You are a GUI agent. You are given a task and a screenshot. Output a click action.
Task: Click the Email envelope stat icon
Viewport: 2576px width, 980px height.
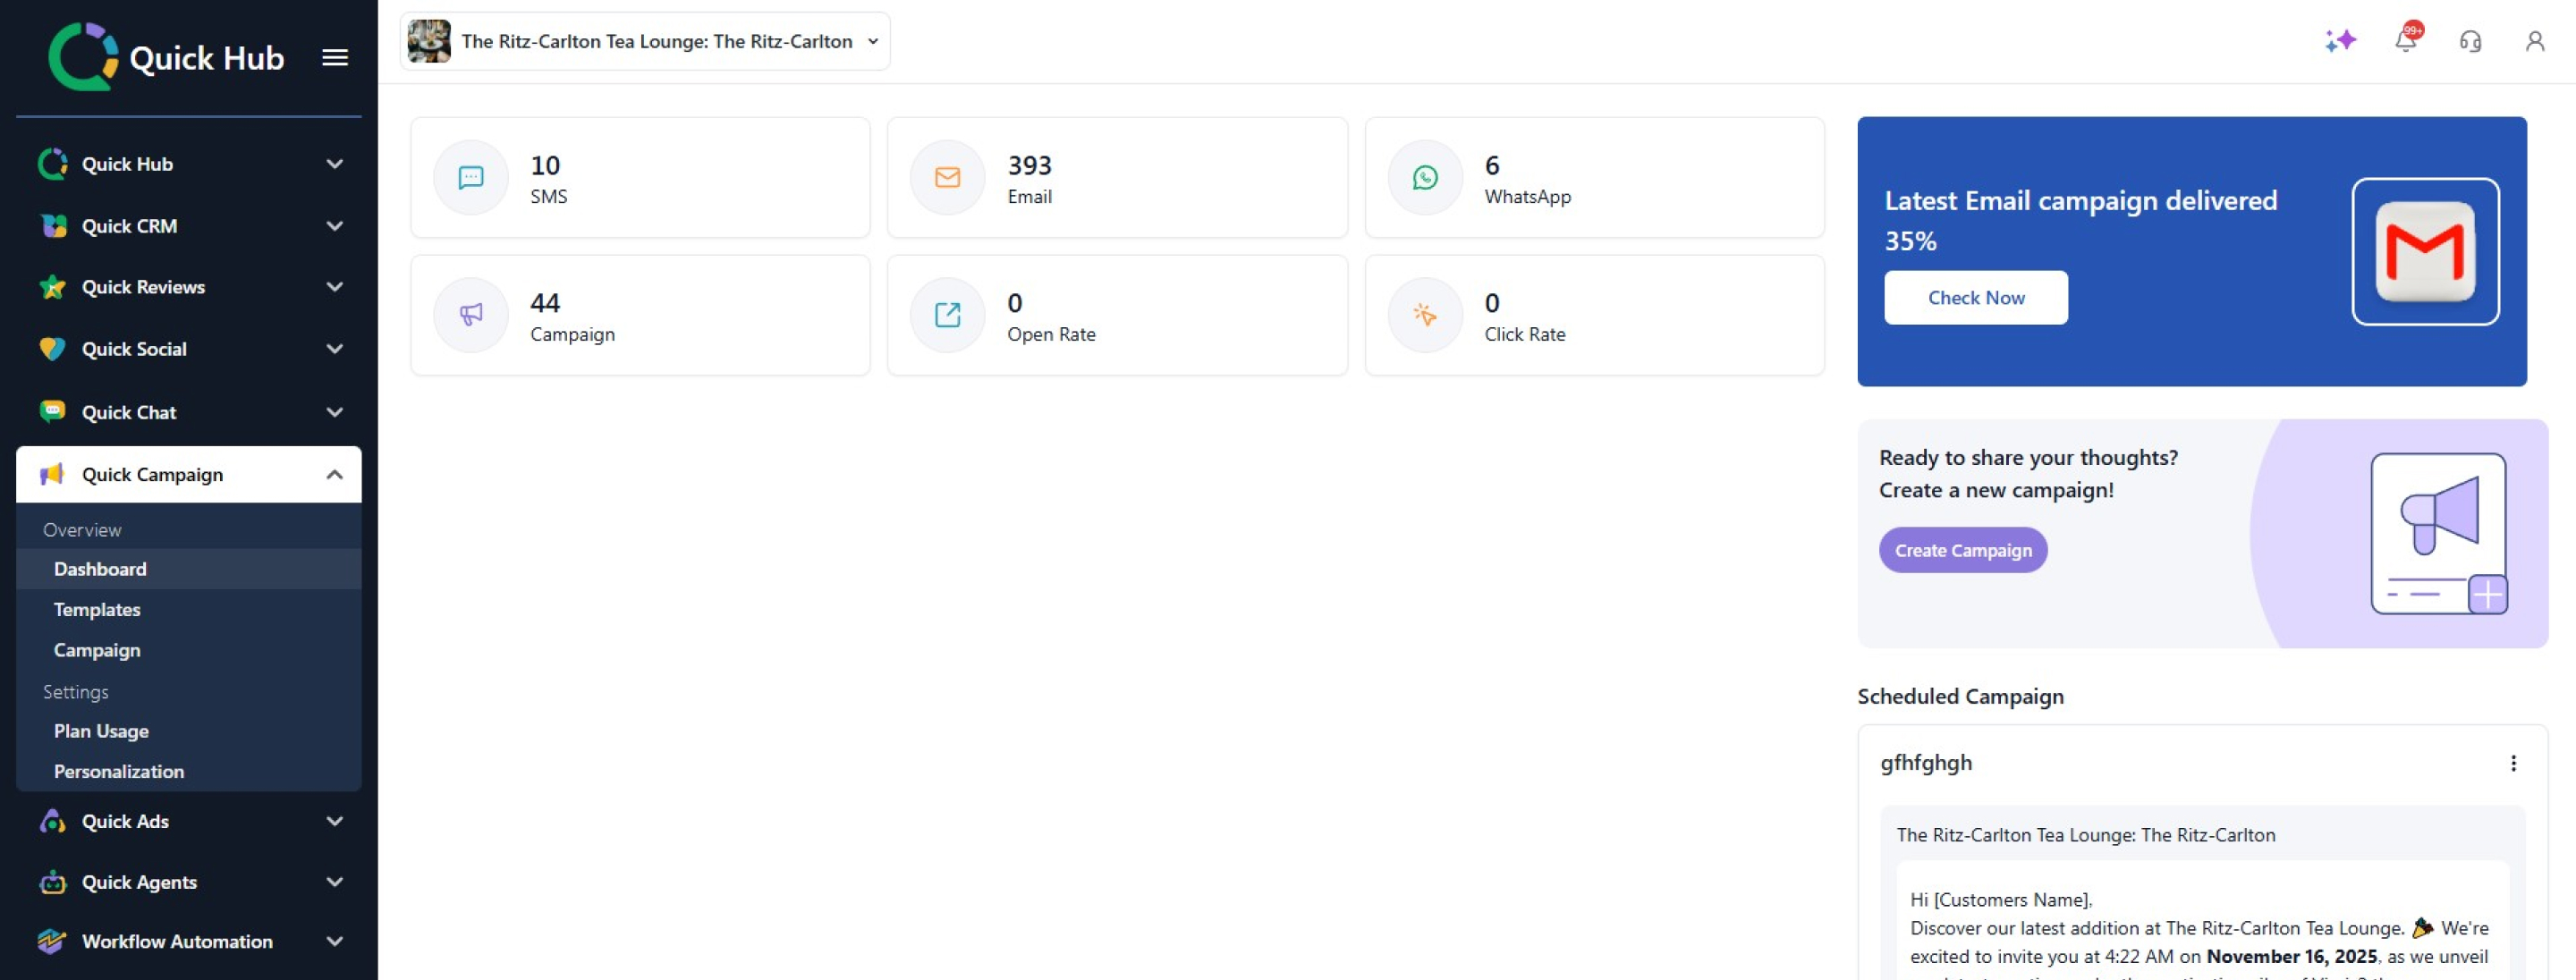pyautogui.click(x=947, y=178)
